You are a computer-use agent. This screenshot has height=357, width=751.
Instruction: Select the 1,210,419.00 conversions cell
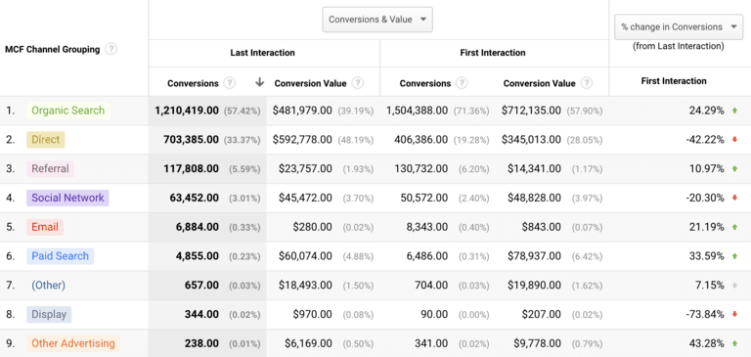click(187, 111)
